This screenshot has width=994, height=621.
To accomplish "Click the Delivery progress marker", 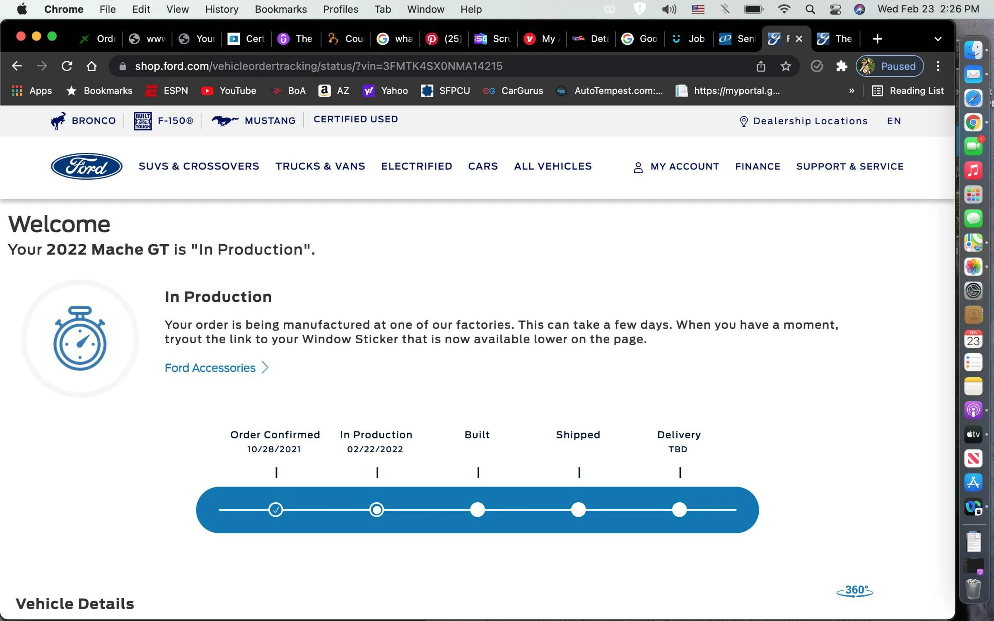I will point(679,510).
